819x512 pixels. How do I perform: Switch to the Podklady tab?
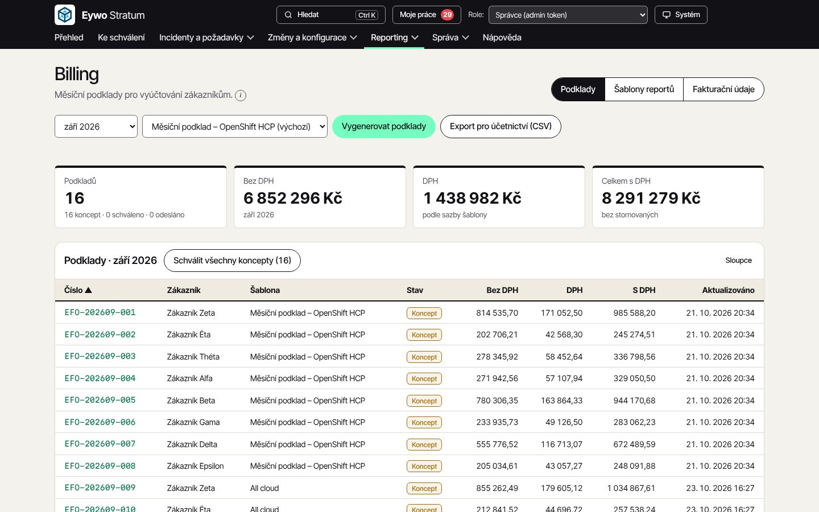(578, 89)
